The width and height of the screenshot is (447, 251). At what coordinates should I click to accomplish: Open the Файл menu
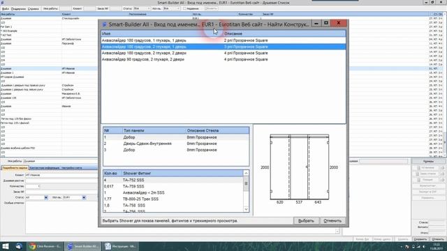click(6, 9)
